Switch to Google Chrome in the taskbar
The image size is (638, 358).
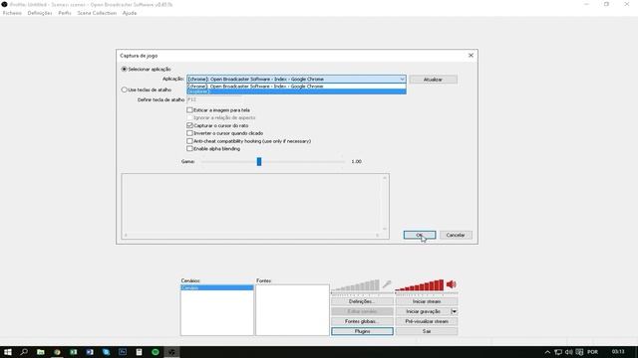point(57,352)
